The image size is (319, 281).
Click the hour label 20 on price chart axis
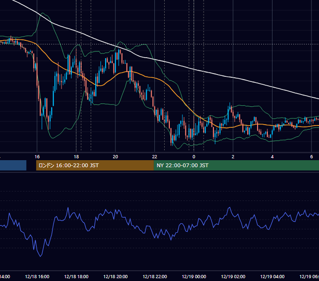(x=115, y=157)
